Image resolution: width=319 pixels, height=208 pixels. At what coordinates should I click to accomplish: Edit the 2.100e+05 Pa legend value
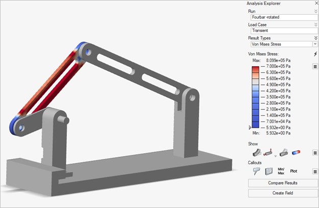click(x=278, y=109)
